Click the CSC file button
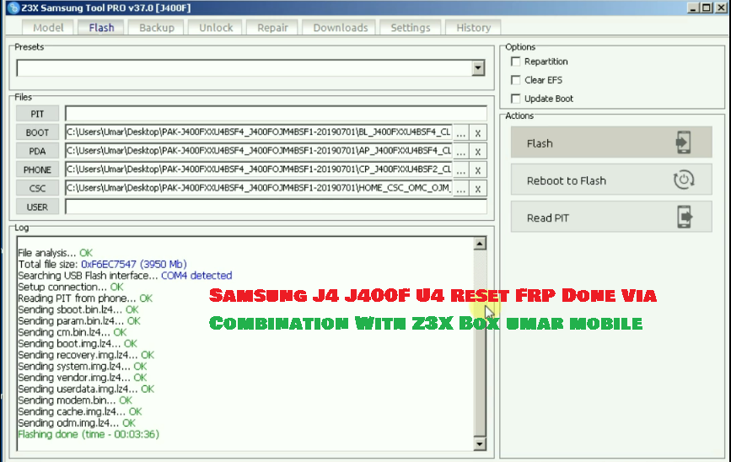Image resolution: width=731 pixels, height=462 pixels. (x=37, y=188)
